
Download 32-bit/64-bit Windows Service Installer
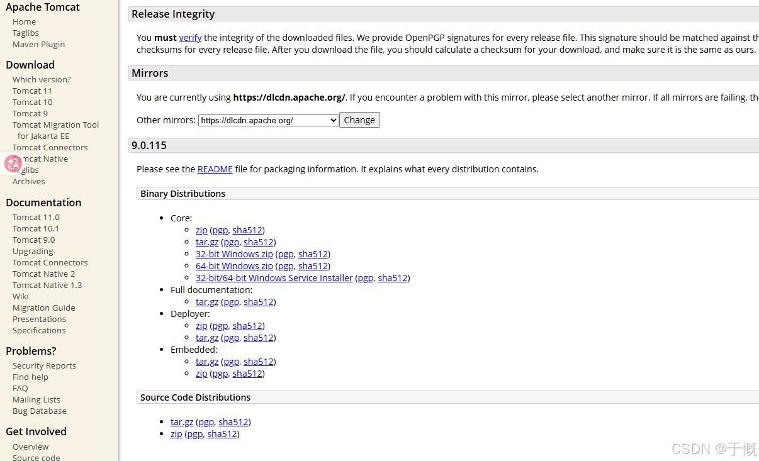274,278
